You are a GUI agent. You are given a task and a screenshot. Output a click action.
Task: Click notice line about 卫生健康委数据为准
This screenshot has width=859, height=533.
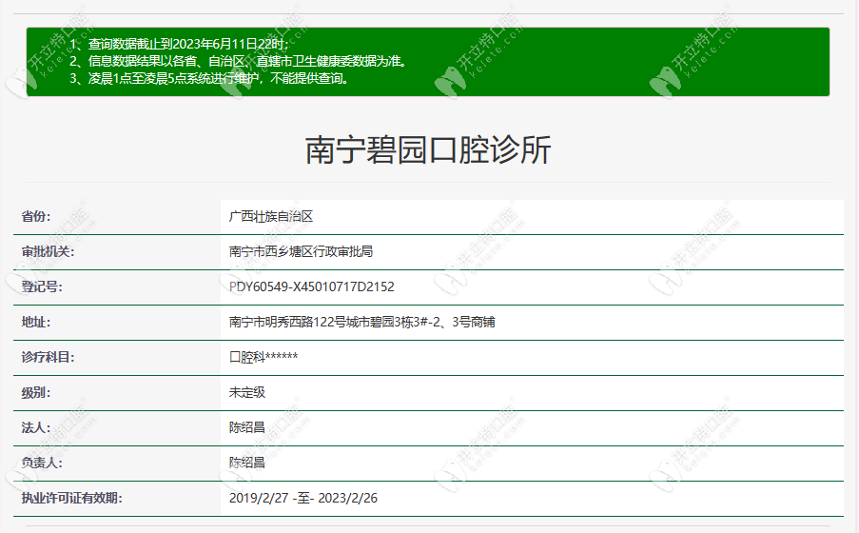(239, 61)
